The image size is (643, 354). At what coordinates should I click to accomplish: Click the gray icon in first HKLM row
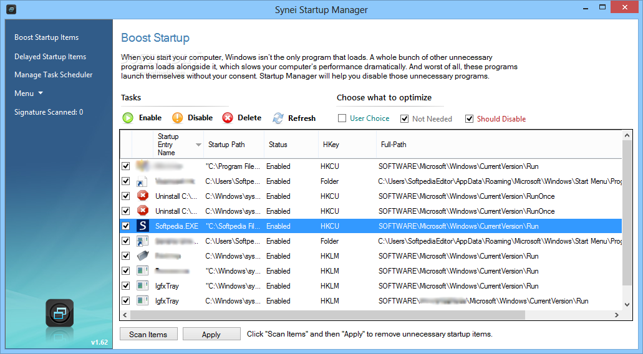point(143,256)
